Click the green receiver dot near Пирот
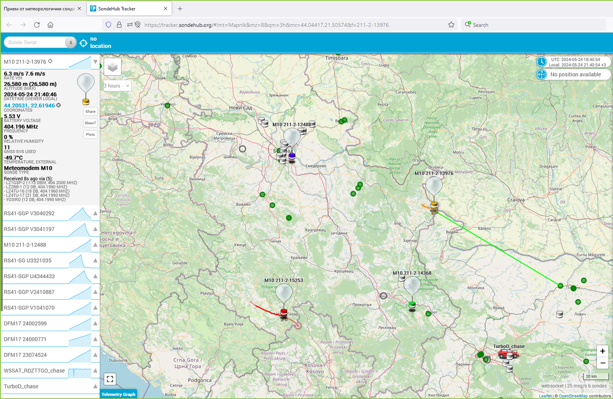Viewport: 613px width, 399px height. [x=428, y=314]
